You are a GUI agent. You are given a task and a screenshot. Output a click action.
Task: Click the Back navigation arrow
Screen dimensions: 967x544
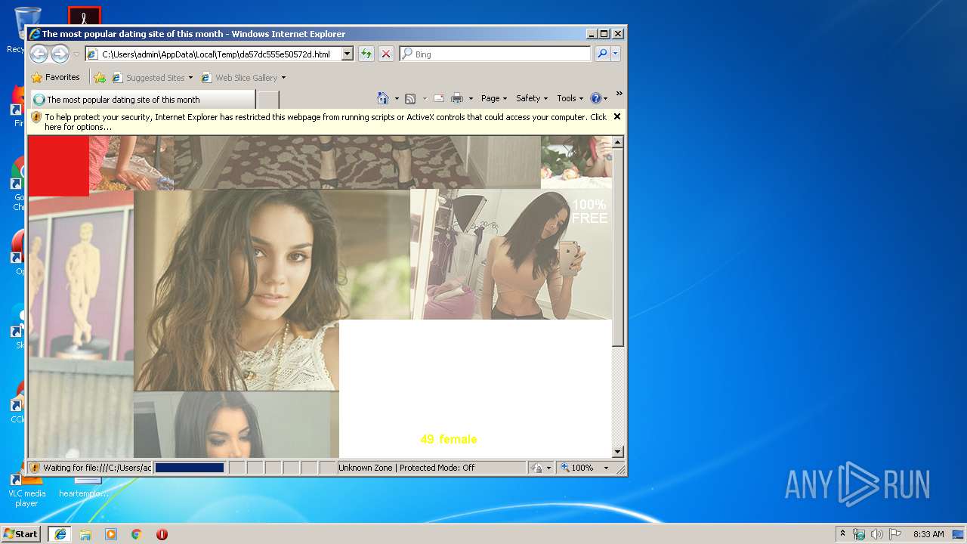coord(39,54)
